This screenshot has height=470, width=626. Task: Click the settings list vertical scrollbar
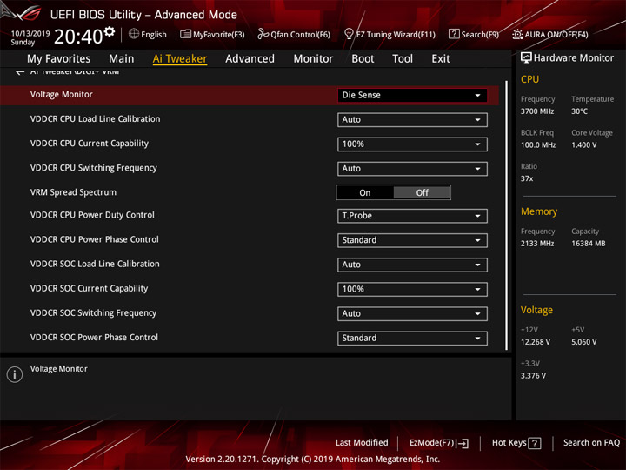pos(507,216)
